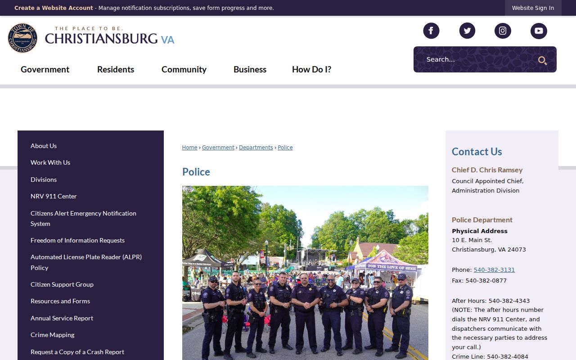Open Divisions sidebar link
This screenshot has height=360, width=576.
44,180
